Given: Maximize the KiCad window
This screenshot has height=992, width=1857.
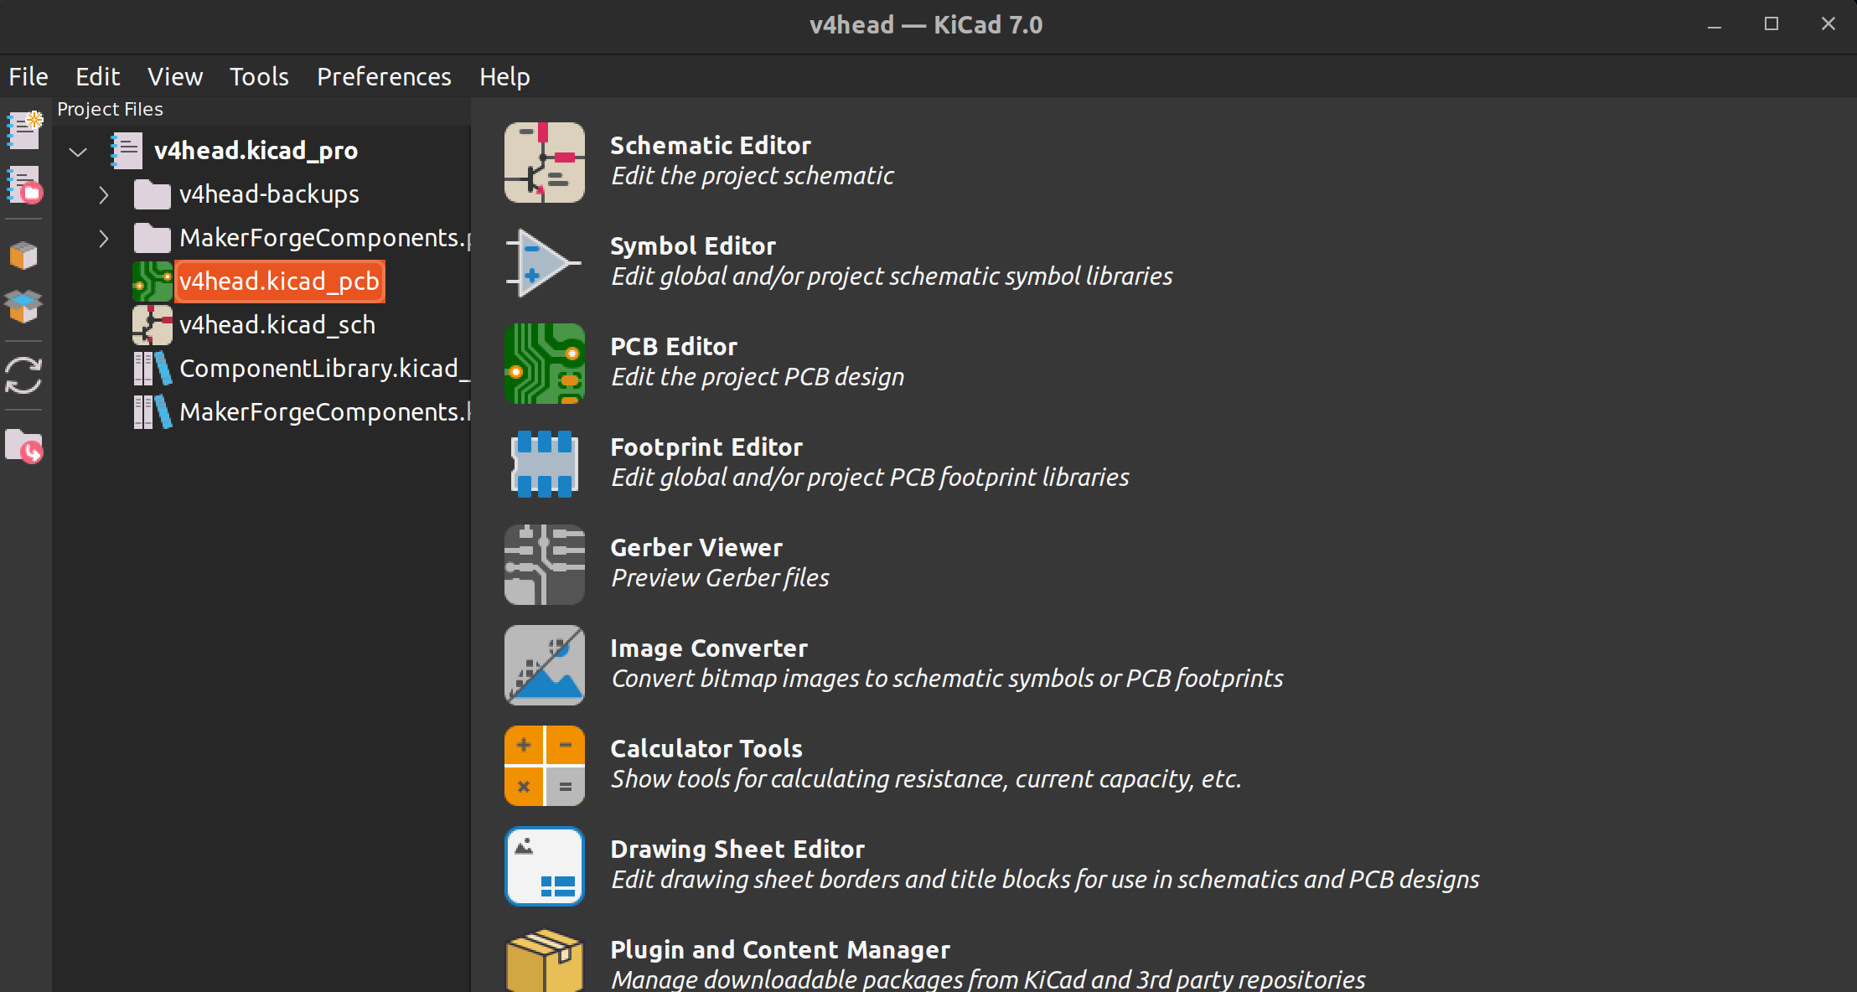Looking at the screenshot, I should pos(1771,24).
